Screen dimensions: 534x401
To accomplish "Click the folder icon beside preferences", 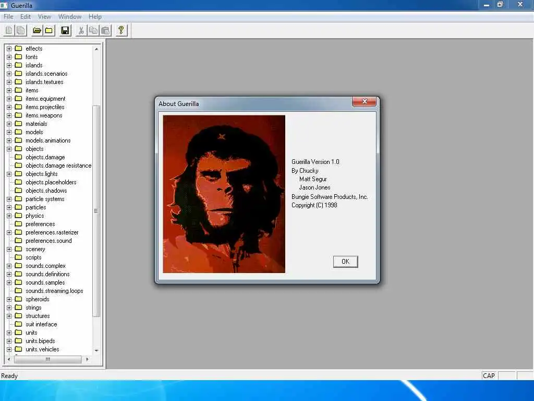I will pyautogui.click(x=19, y=223).
